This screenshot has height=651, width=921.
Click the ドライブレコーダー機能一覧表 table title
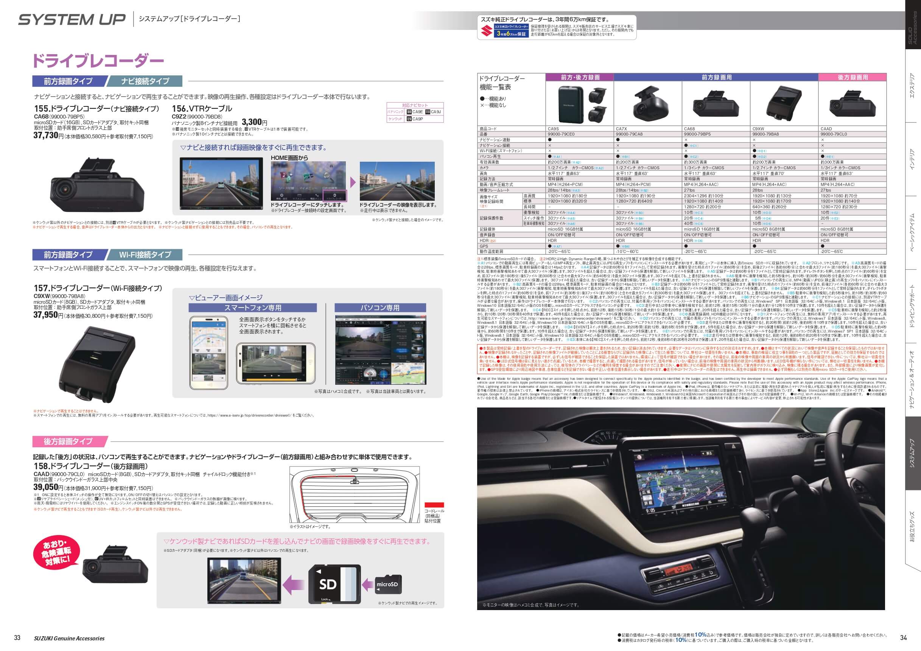[502, 83]
